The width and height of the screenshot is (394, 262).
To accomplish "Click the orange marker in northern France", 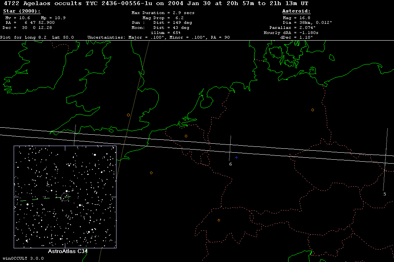I will point(151,173).
